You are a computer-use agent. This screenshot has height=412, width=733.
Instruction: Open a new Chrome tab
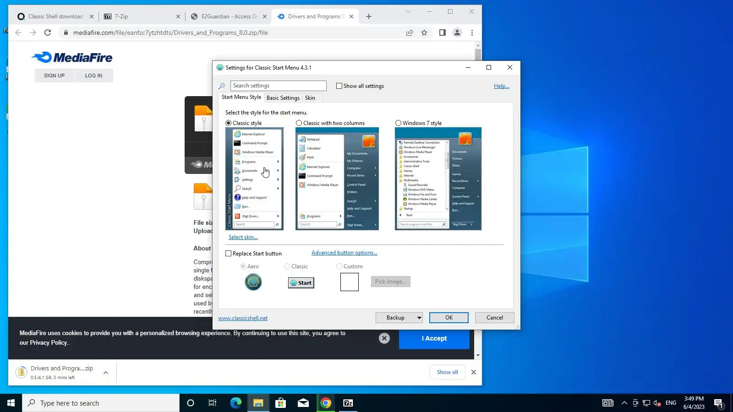369,16
